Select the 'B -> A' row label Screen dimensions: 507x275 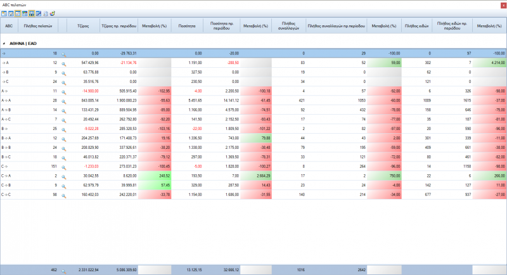[6, 138]
